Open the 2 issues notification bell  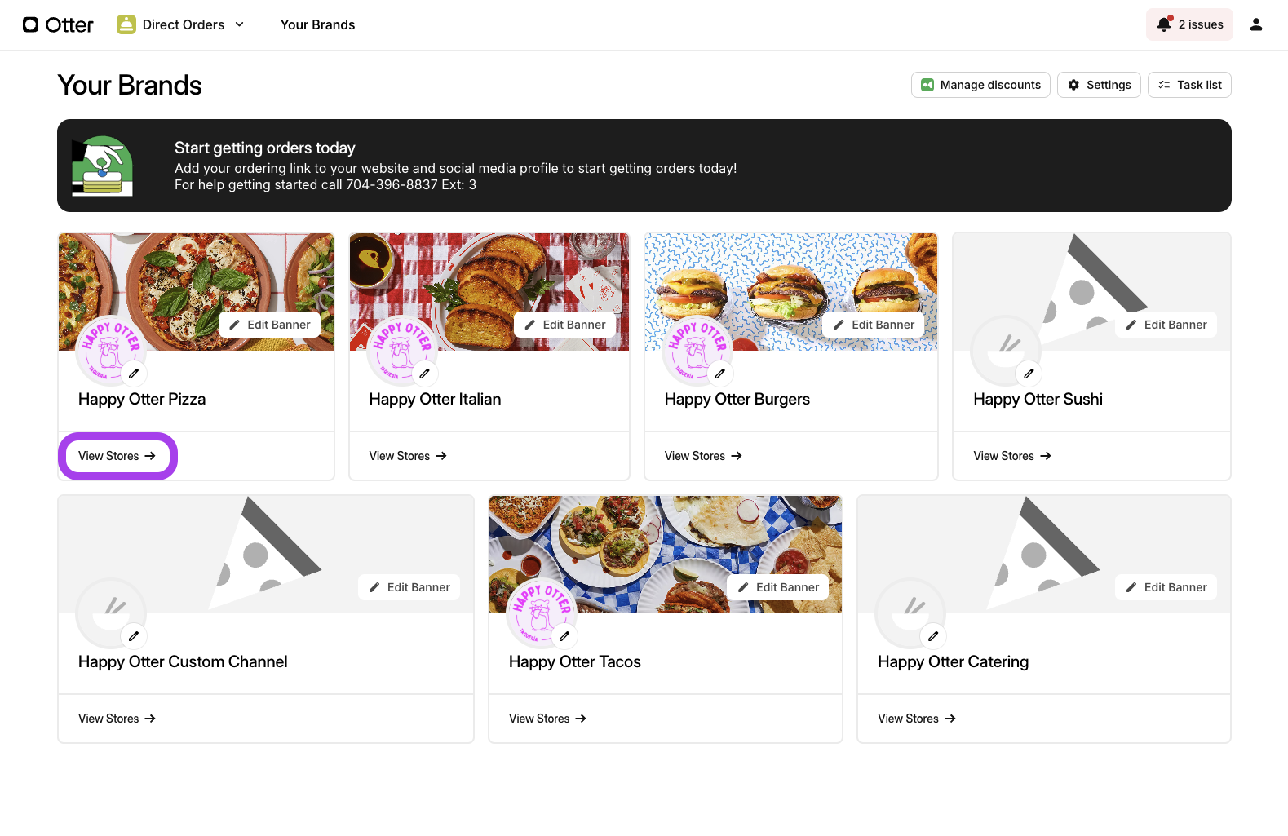pos(1188,24)
